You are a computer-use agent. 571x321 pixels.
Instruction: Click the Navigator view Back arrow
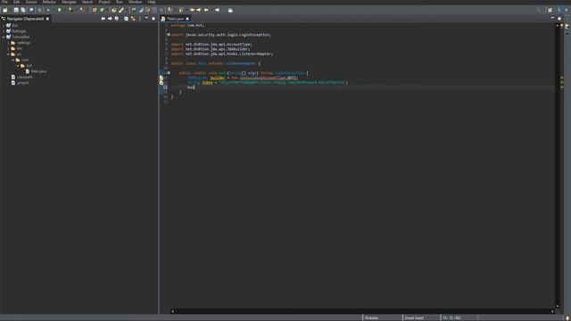(x=103, y=19)
